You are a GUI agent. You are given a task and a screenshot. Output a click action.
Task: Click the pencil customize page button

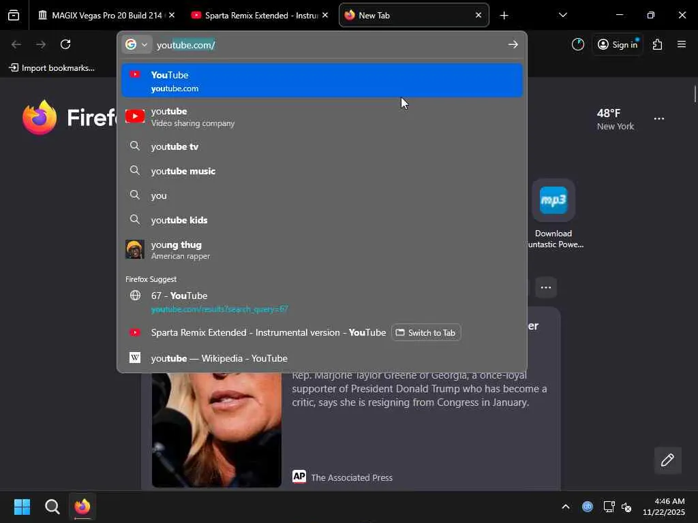667,460
